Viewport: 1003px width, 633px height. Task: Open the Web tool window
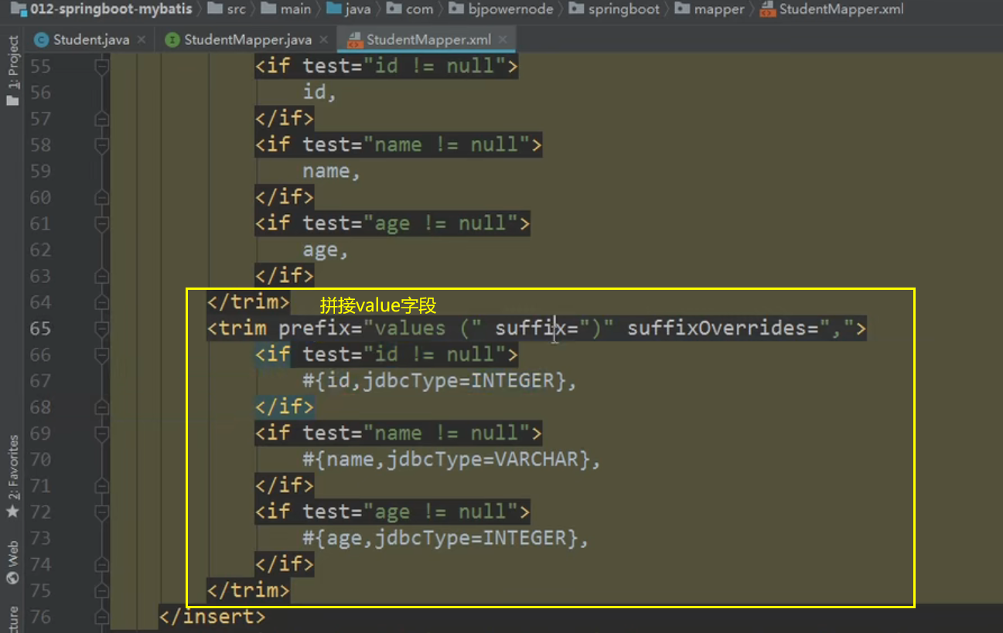tap(12, 563)
